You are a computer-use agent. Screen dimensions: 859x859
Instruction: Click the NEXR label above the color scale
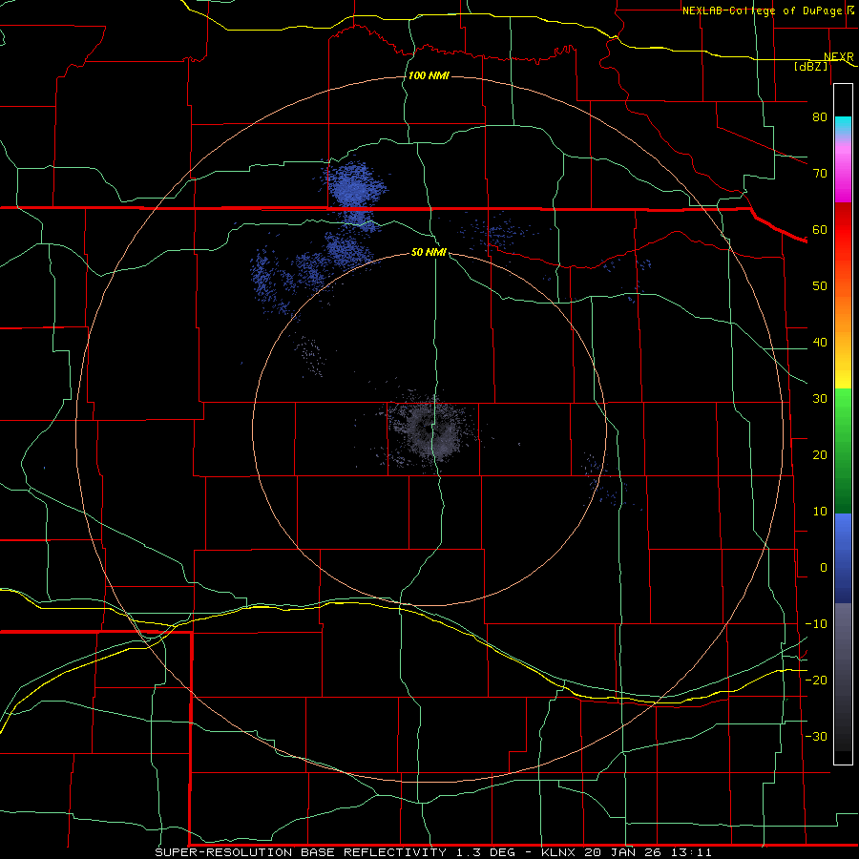[839, 57]
